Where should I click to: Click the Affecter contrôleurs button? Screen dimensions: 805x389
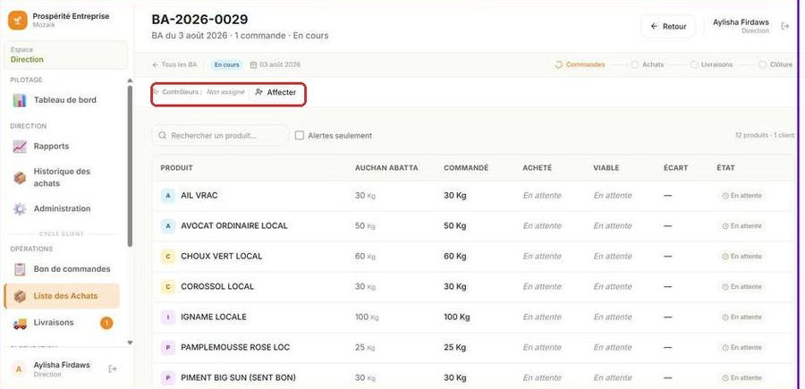click(275, 92)
